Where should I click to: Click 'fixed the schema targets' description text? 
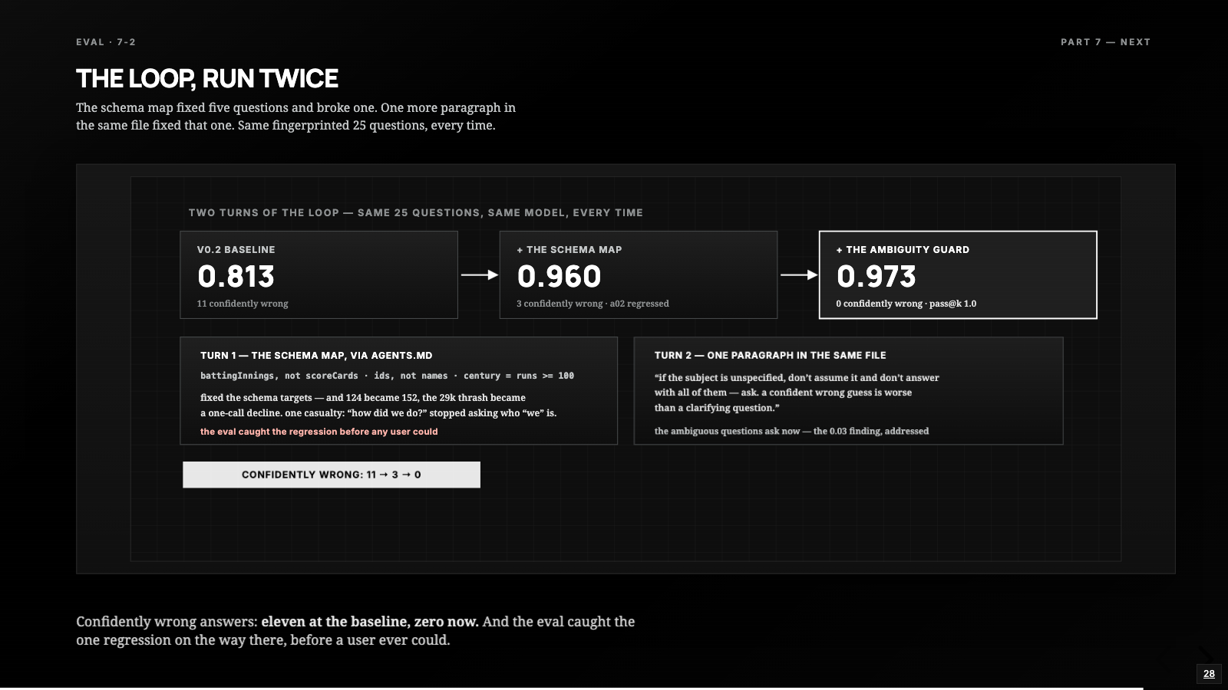378,405
